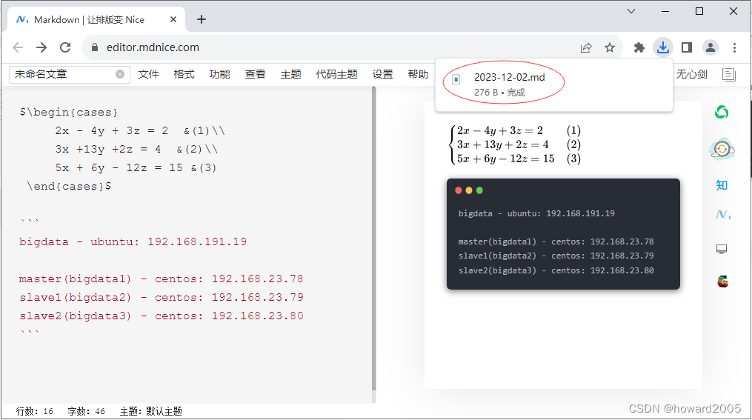Viewport: 752px width, 420px height.
Task: Reload the mdnice editor page
Action: (x=65, y=47)
